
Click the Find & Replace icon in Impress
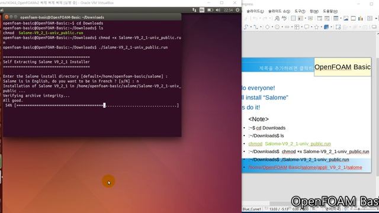277,18
